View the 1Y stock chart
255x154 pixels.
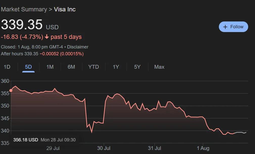pyautogui.click(x=115, y=67)
